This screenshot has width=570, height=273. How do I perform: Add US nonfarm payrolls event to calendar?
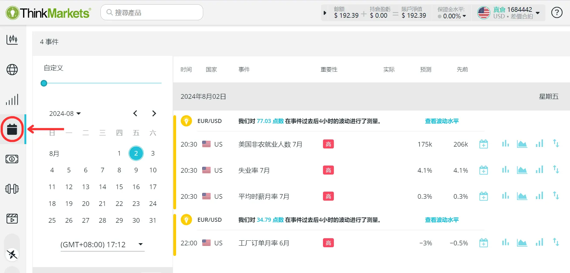tap(484, 144)
